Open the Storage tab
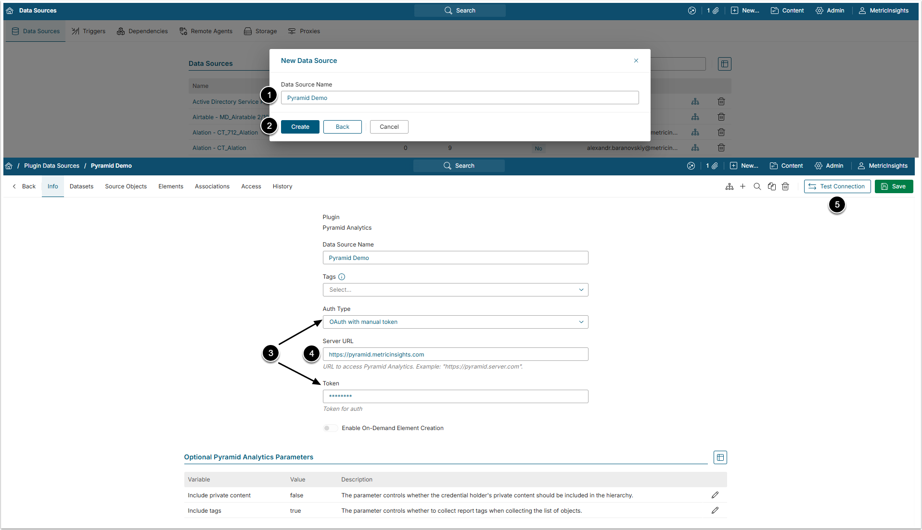The height and width of the screenshot is (530, 922). (260, 31)
